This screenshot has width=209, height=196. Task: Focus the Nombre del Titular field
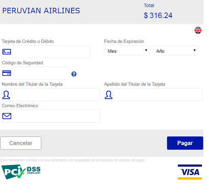(51, 95)
